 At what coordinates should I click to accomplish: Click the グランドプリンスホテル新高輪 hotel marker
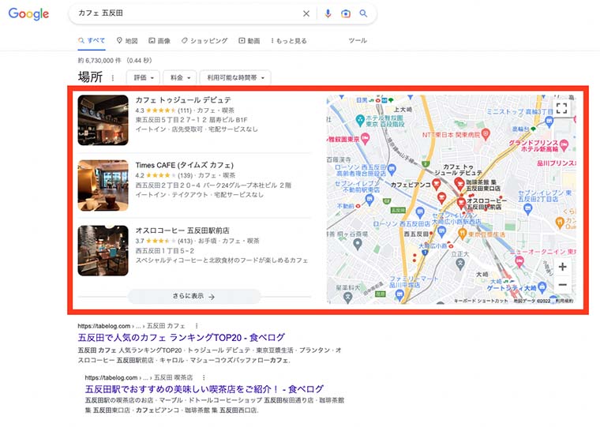(564, 145)
